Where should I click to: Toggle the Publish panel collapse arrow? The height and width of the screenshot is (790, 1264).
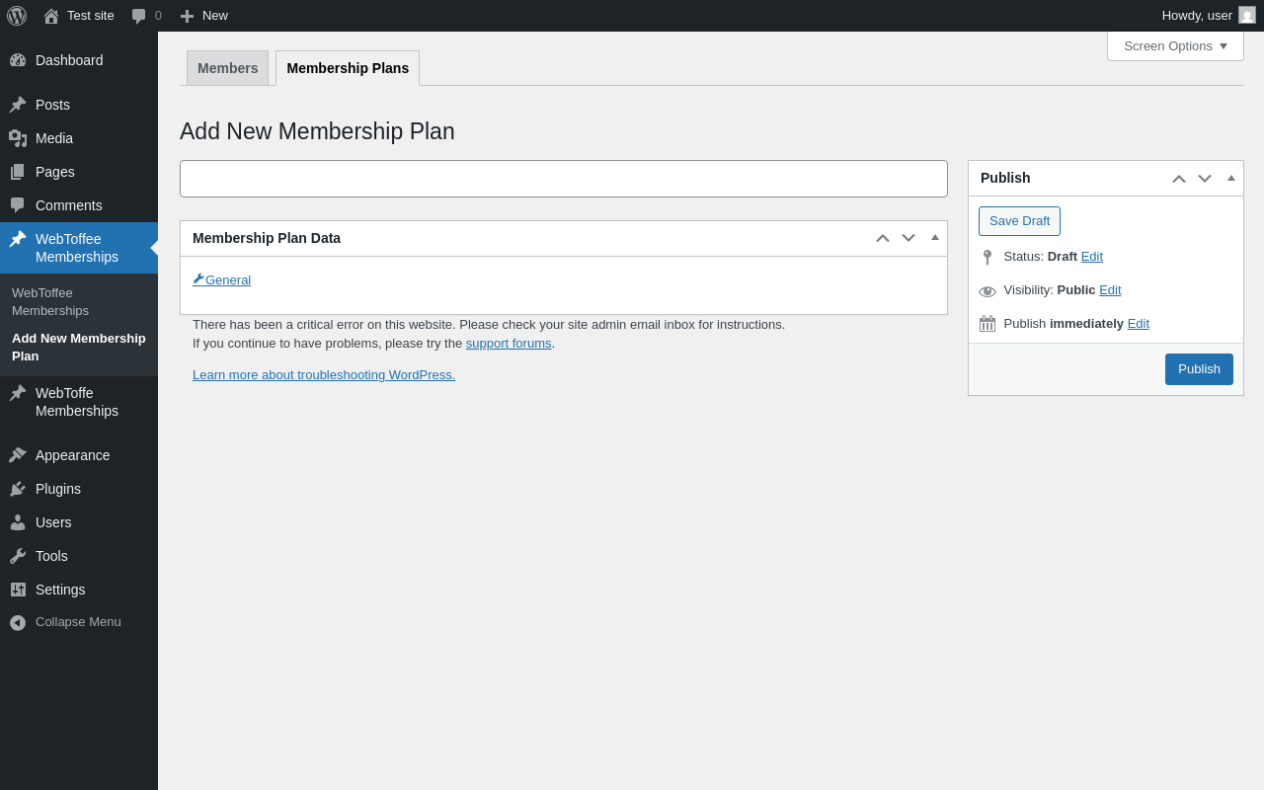(x=1230, y=179)
